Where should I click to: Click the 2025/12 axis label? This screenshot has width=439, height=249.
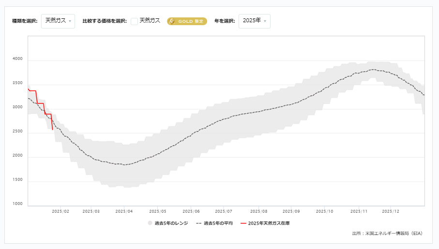tap(391, 211)
